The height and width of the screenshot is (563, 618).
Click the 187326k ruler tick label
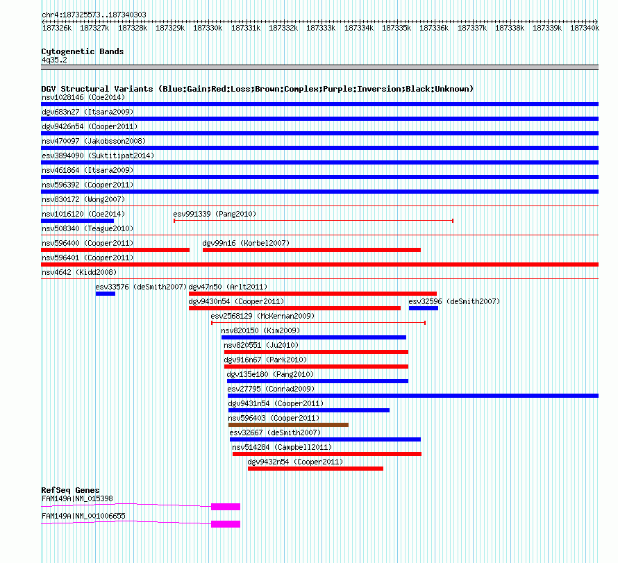tap(57, 28)
